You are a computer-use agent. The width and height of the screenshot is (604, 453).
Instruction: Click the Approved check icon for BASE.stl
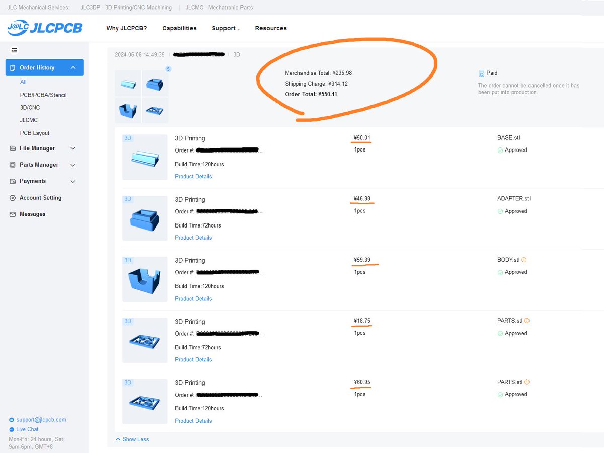500,150
